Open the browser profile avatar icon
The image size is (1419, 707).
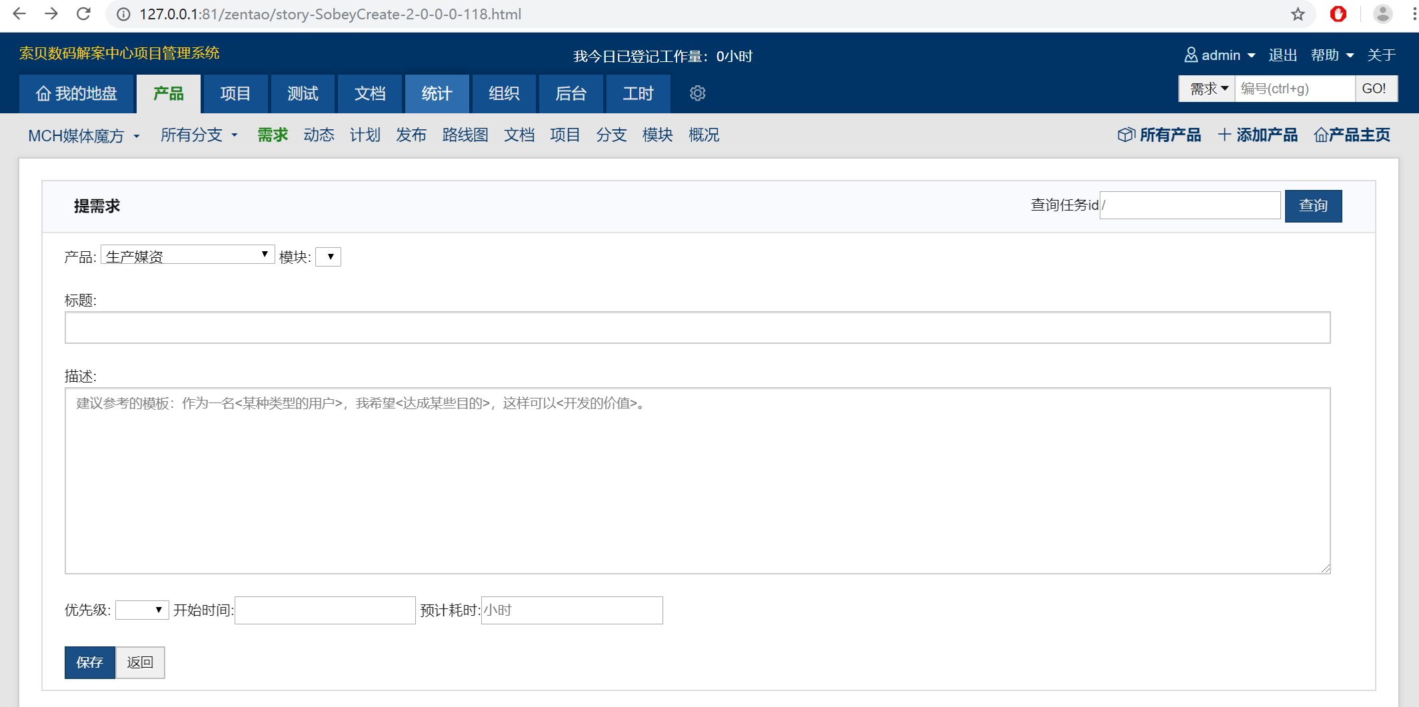coord(1382,14)
